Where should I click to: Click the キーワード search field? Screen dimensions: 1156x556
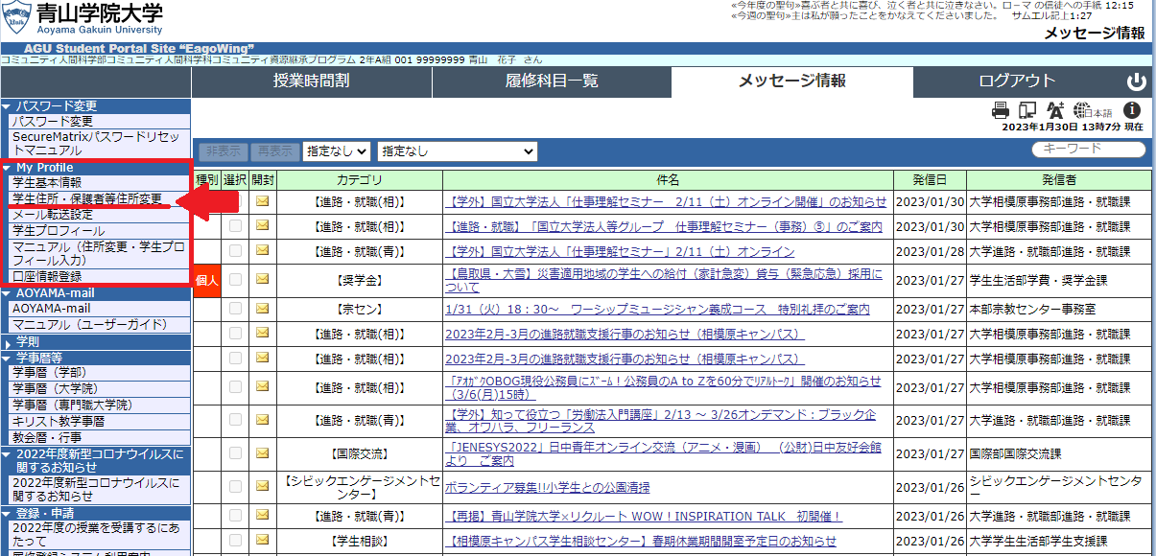point(1089,149)
